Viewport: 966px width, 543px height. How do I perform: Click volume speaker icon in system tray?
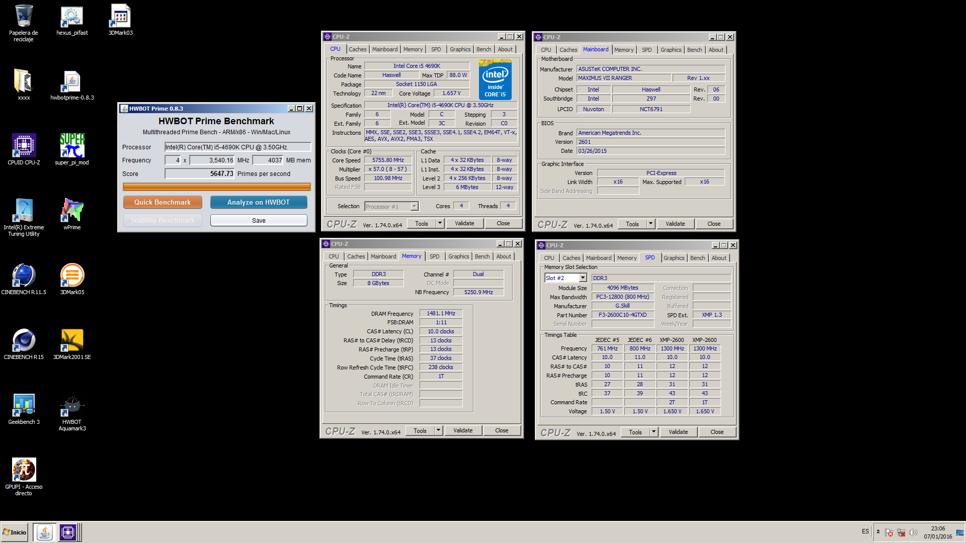(x=913, y=532)
